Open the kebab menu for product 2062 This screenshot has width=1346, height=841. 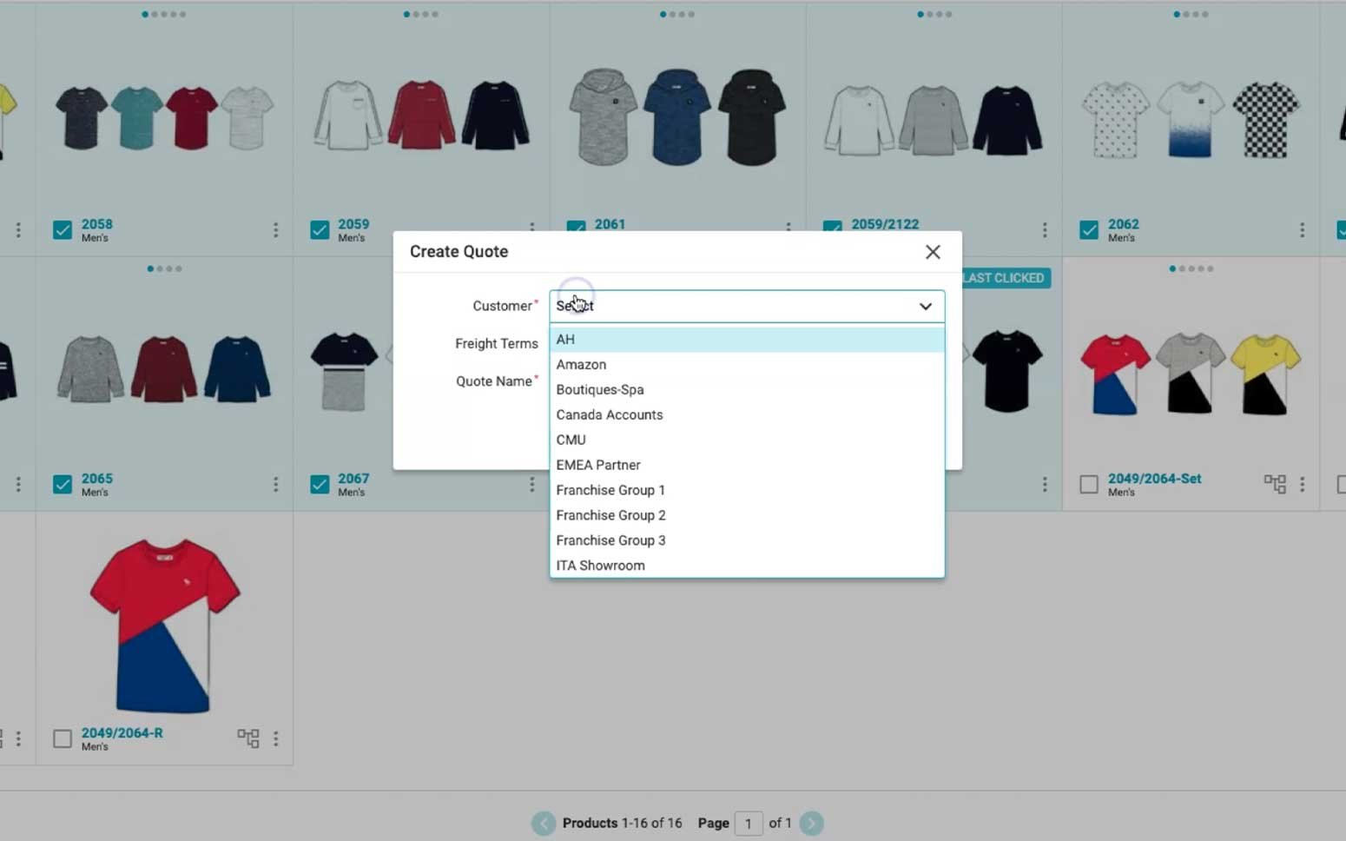[x=1302, y=229]
